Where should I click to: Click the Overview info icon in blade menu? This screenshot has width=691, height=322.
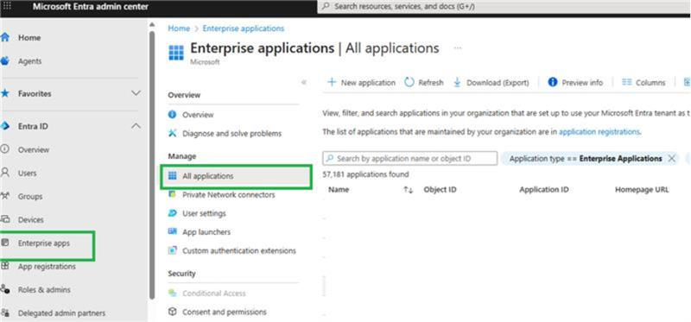click(x=172, y=115)
